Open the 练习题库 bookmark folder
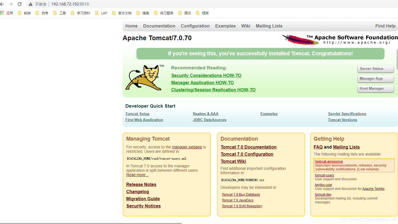 click(164, 13)
